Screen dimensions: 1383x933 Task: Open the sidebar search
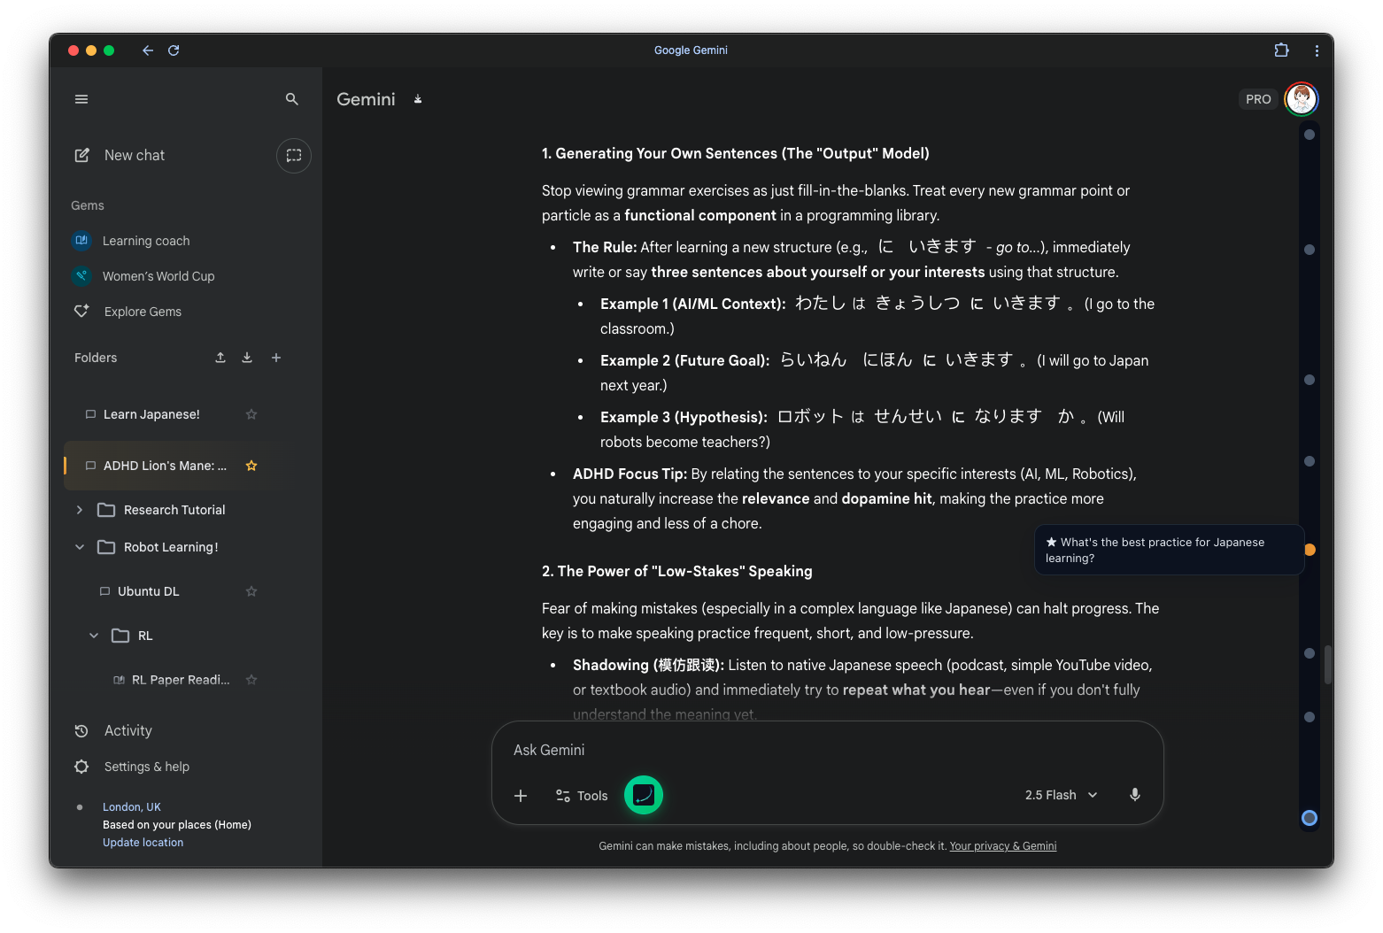pos(291,99)
